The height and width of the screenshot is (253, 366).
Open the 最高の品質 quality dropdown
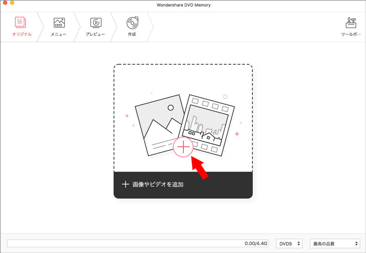(335, 244)
